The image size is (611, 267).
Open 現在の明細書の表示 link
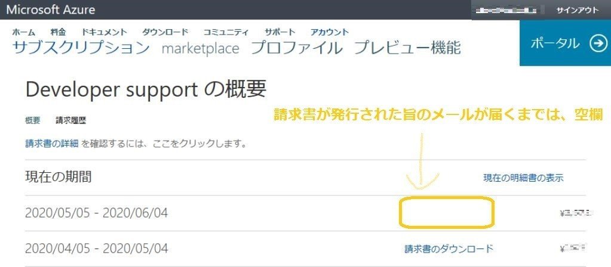click(x=523, y=178)
